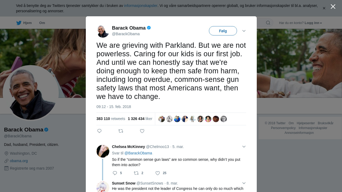Expand options on Chelsea McKinney's reply
Viewport: 342px width, 192px height.
(x=244, y=147)
